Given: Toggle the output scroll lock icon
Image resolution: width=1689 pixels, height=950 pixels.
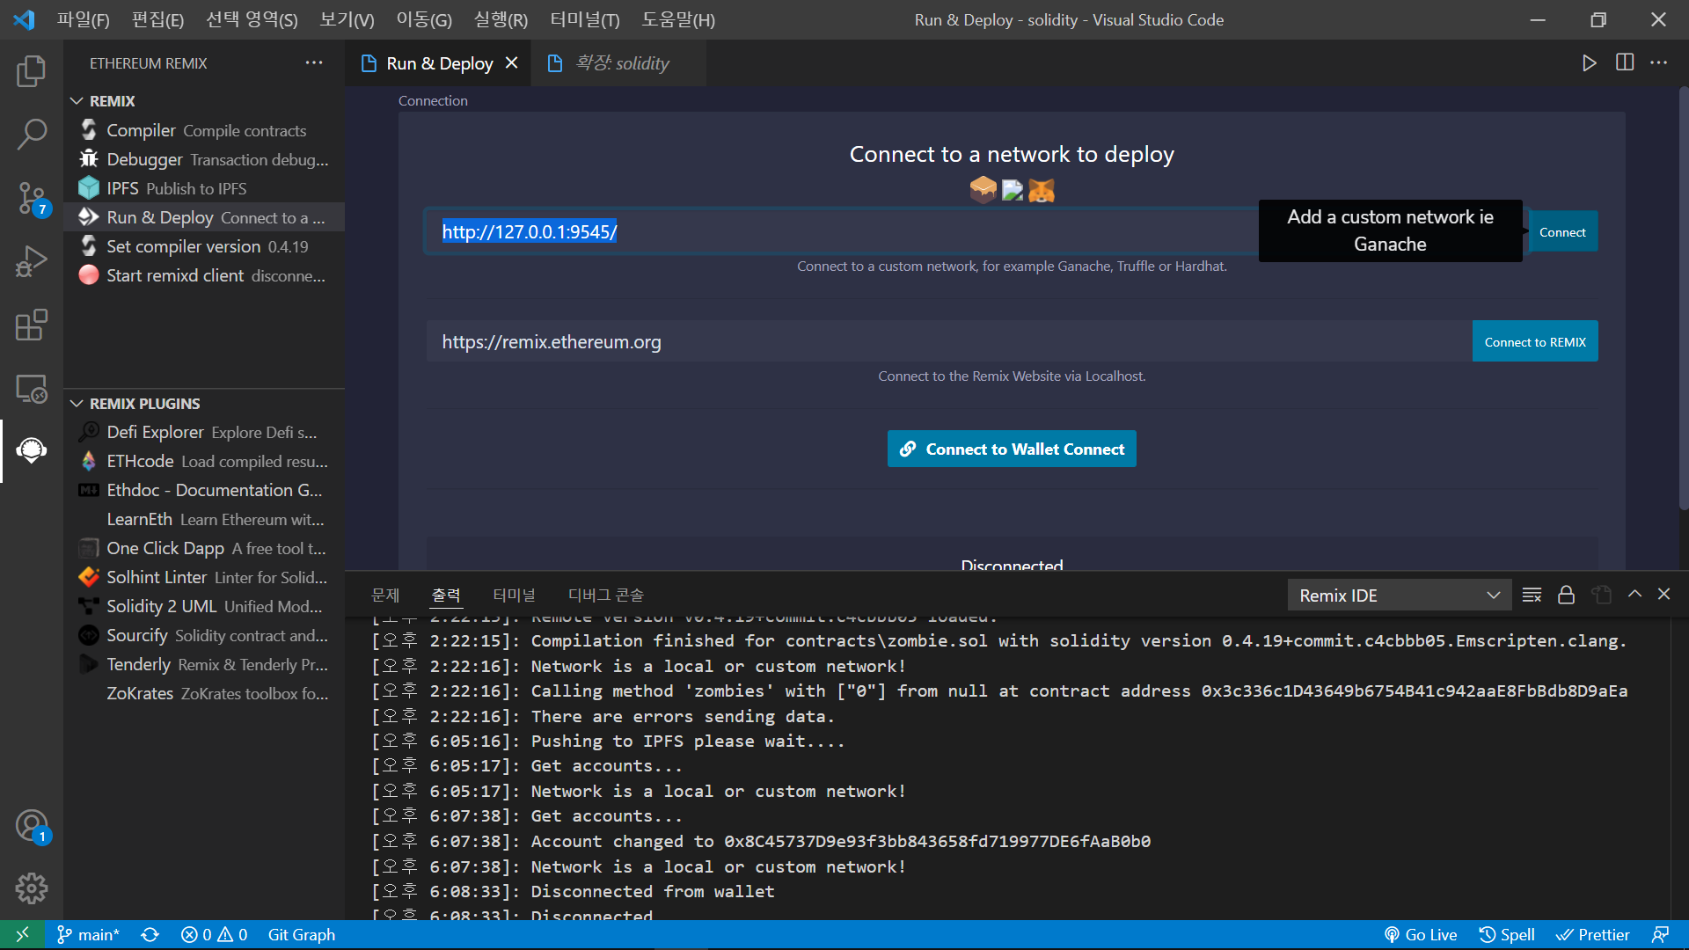Looking at the screenshot, I should click(x=1566, y=596).
